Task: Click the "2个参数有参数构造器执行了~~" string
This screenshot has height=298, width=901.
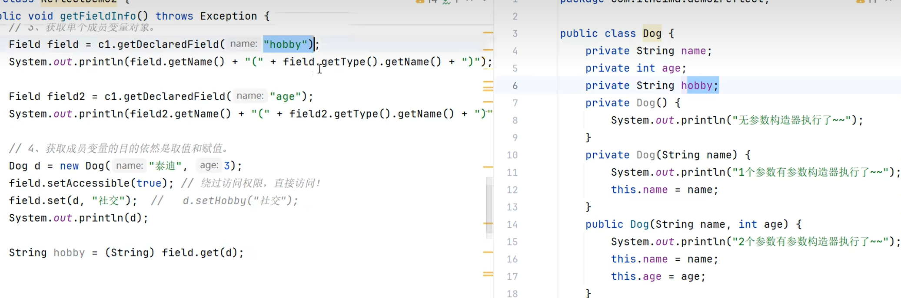Action: coord(811,242)
